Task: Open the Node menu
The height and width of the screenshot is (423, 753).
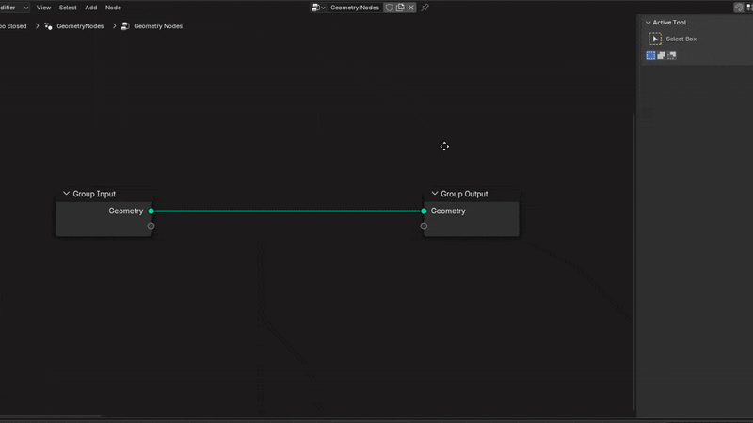Action: pyautogui.click(x=113, y=8)
